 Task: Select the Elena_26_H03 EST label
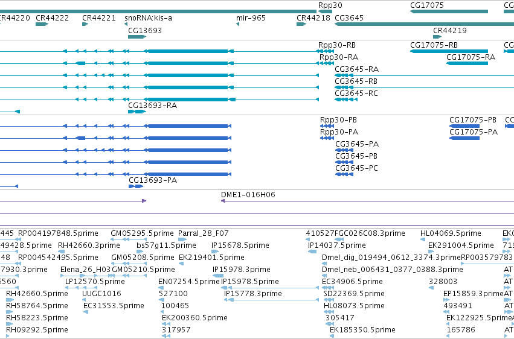click(x=86, y=270)
